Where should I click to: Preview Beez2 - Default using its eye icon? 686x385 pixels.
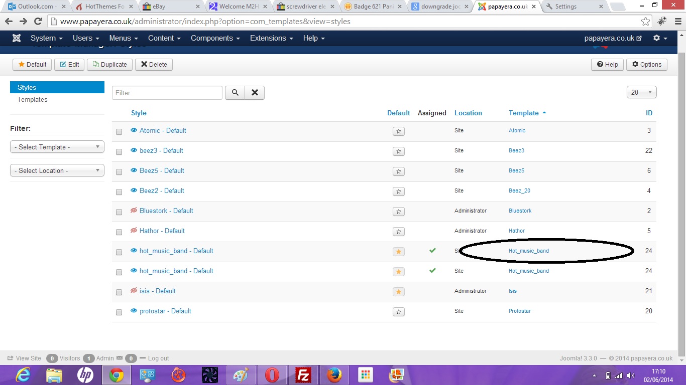134,190
